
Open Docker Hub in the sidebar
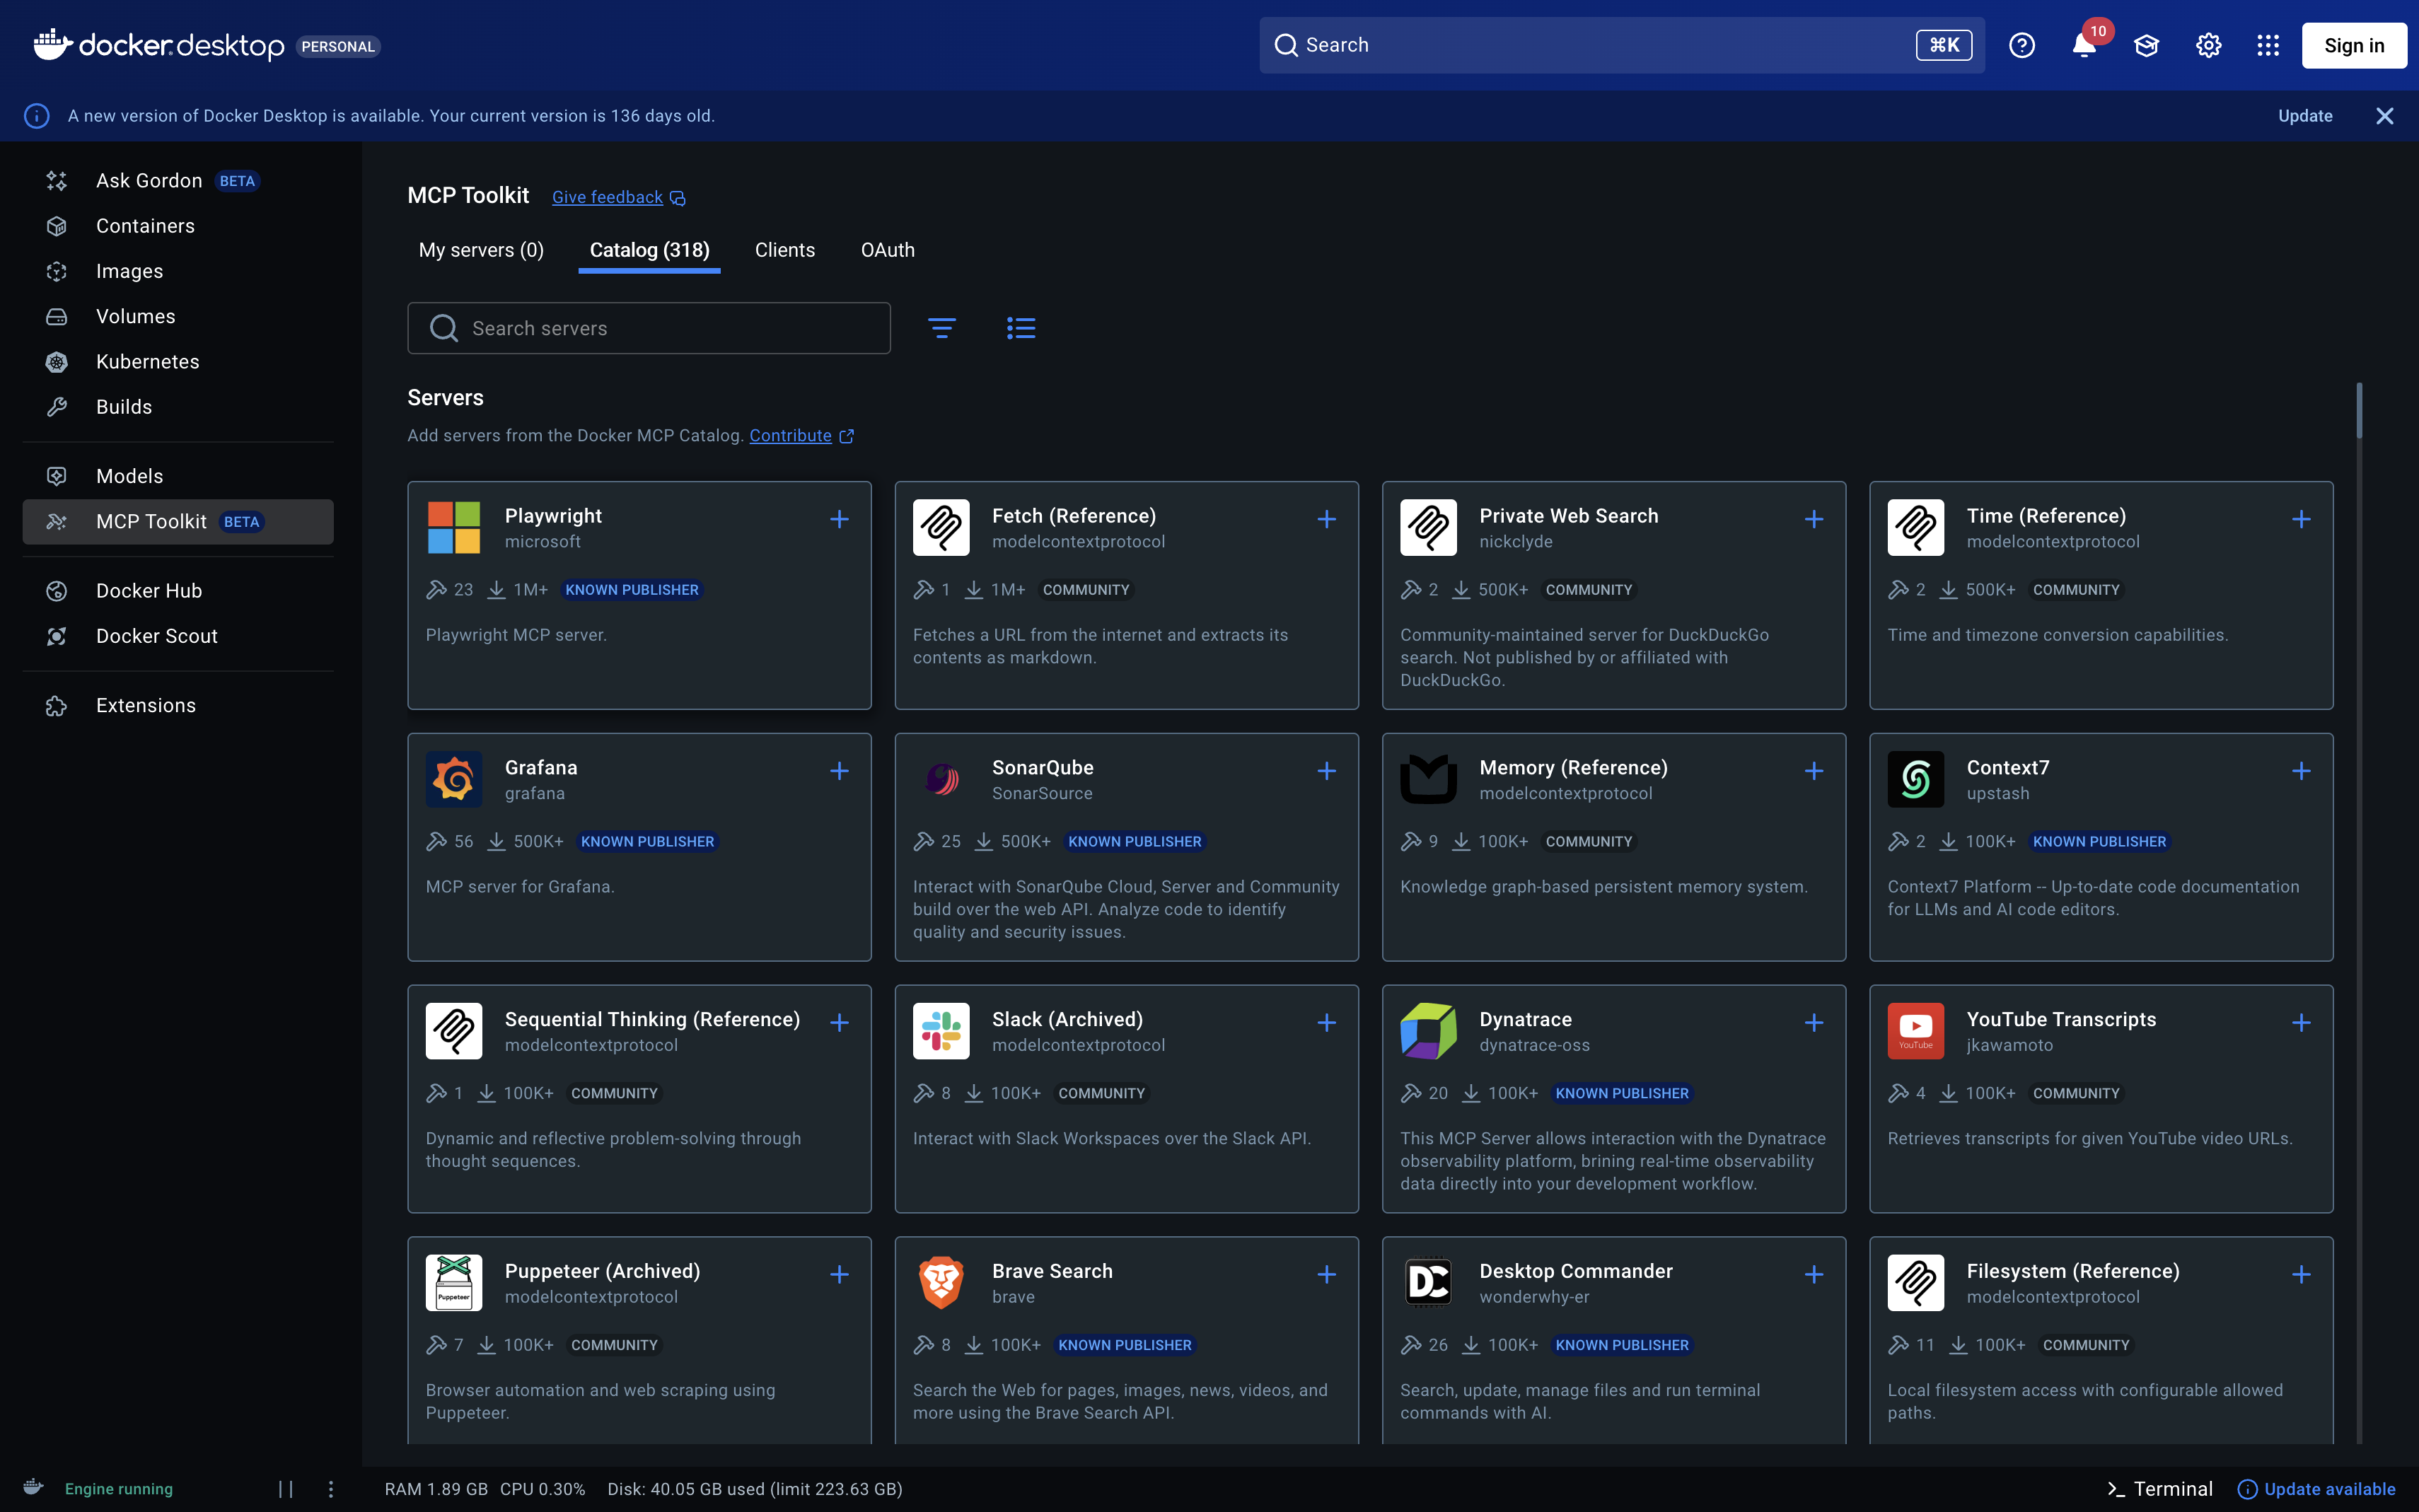point(178,591)
